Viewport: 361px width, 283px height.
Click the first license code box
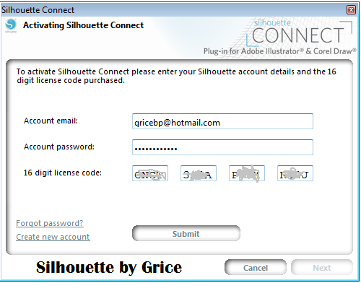coord(150,173)
